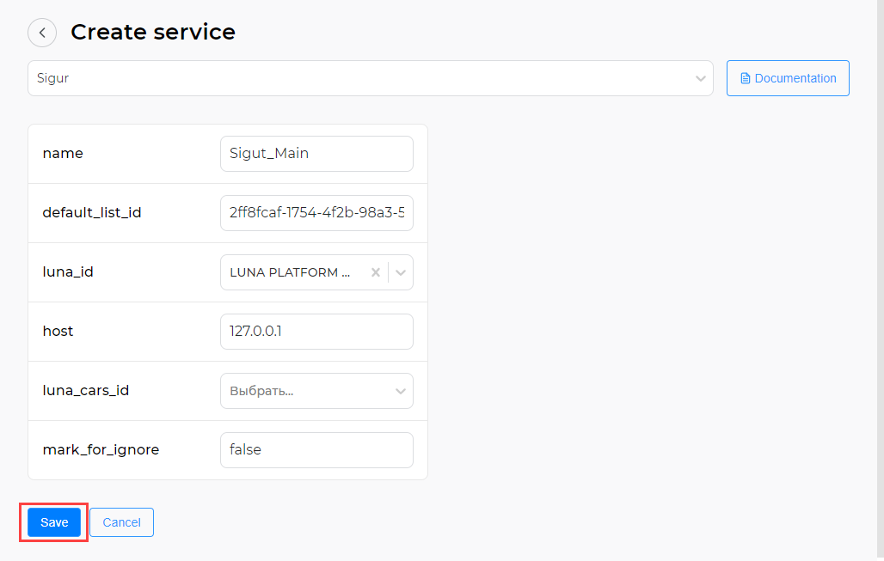Select LUNA PLATFORM in the luna_id field
The width and height of the screenshot is (884, 561).
[x=292, y=271]
